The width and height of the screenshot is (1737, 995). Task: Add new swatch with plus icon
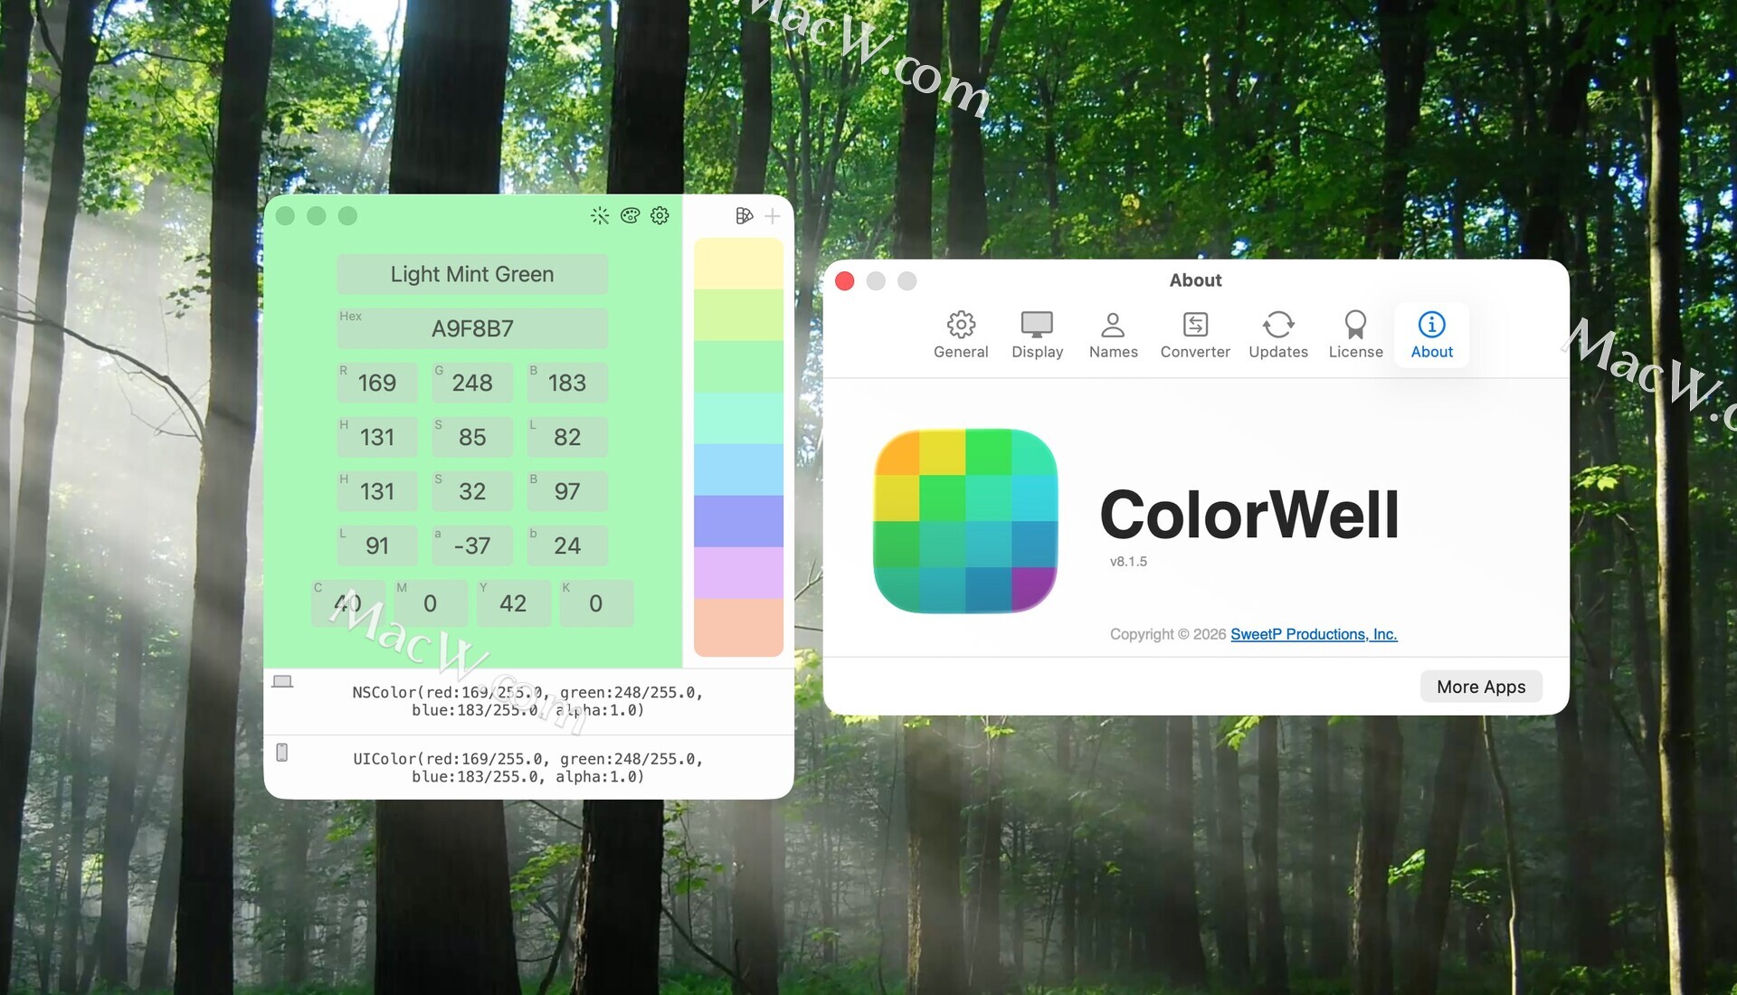tap(772, 215)
